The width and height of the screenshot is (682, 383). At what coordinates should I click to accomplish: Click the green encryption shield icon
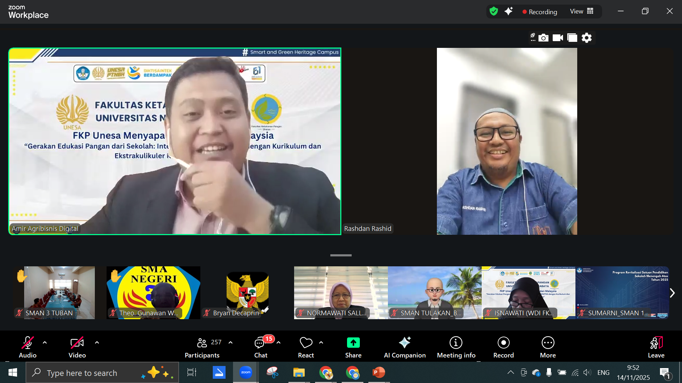point(494,11)
